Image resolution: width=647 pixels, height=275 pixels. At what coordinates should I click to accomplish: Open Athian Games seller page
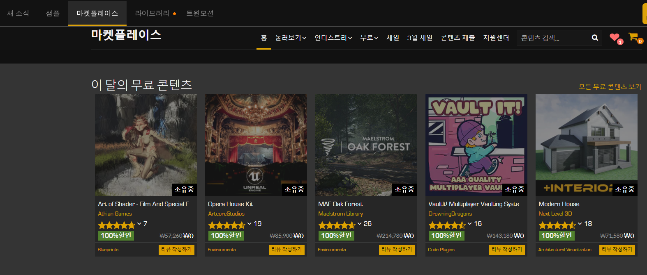(115, 214)
